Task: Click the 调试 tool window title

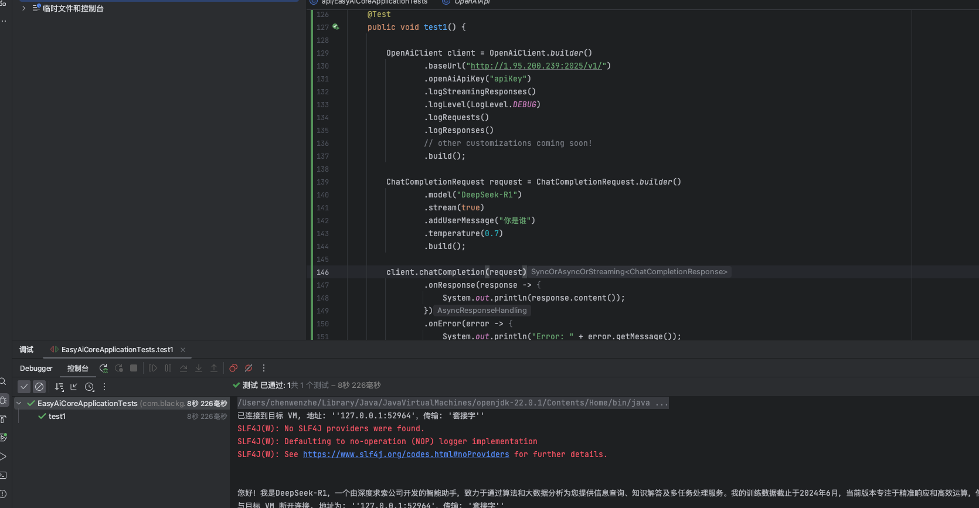Action: [x=26, y=349]
